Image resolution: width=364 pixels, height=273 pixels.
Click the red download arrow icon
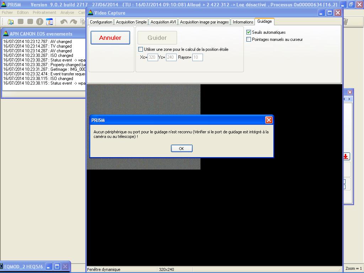(x=346, y=156)
